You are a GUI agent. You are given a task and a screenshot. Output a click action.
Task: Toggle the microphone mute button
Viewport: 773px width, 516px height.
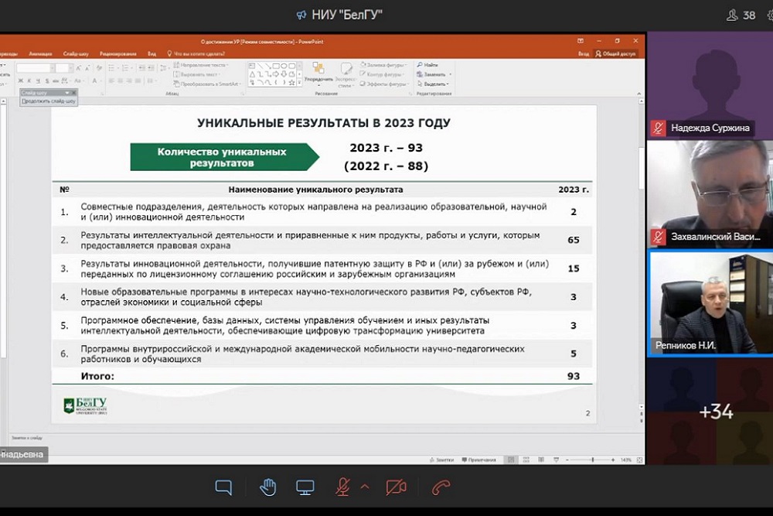(x=342, y=487)
